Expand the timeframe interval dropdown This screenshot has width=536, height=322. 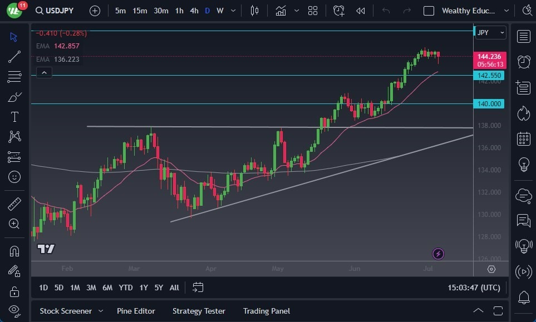232,11
